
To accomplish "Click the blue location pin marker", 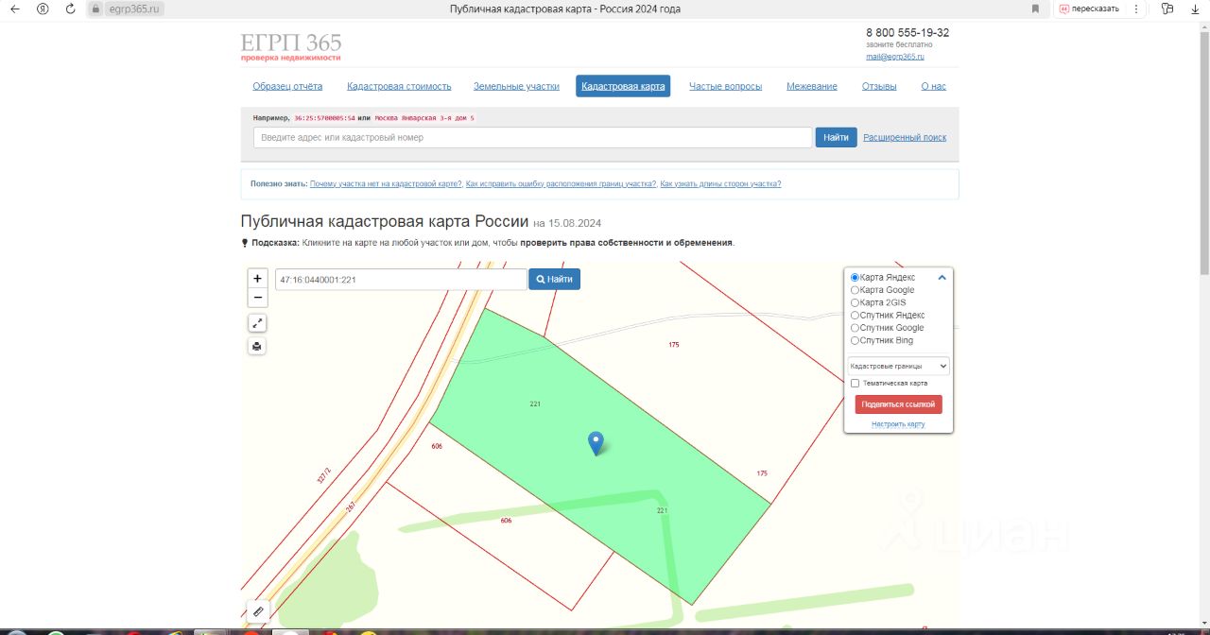I will (x=596, y=442).
